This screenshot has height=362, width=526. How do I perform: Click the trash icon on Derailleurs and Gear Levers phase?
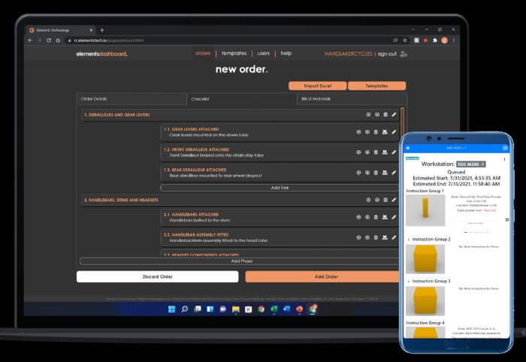(385, 115)
